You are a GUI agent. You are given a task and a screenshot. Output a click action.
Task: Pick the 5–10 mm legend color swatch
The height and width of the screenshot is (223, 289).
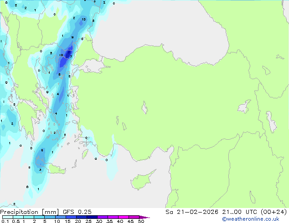[50, 217]
